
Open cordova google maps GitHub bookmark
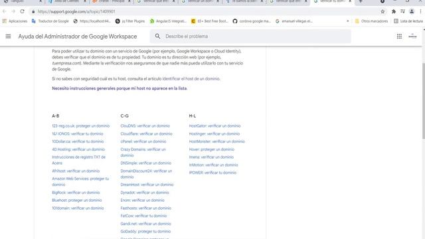(x=252, y=21)
